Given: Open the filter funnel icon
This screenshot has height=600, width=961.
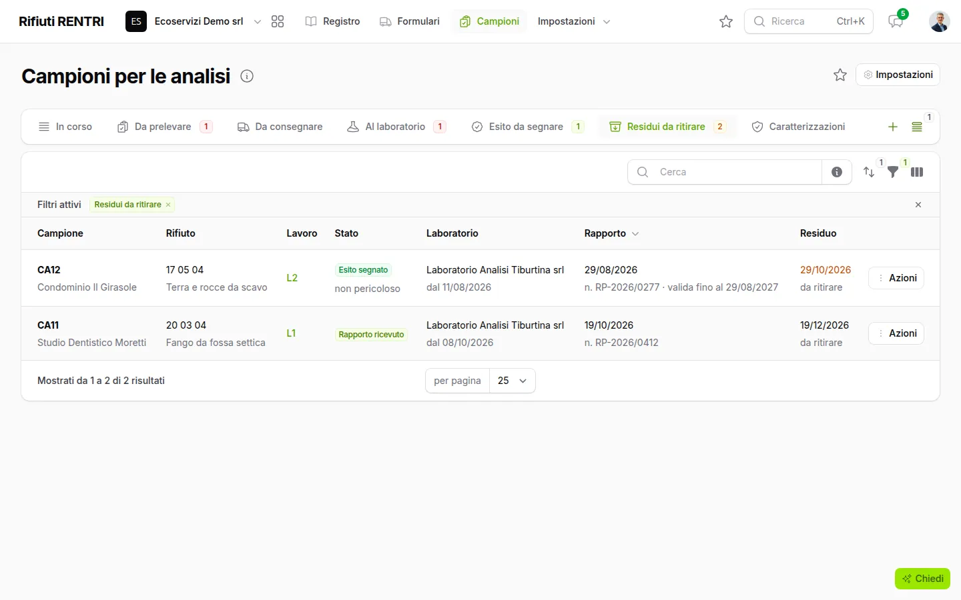Looking at the screenshot, I should pyautogui.click(x=893, y=172).
